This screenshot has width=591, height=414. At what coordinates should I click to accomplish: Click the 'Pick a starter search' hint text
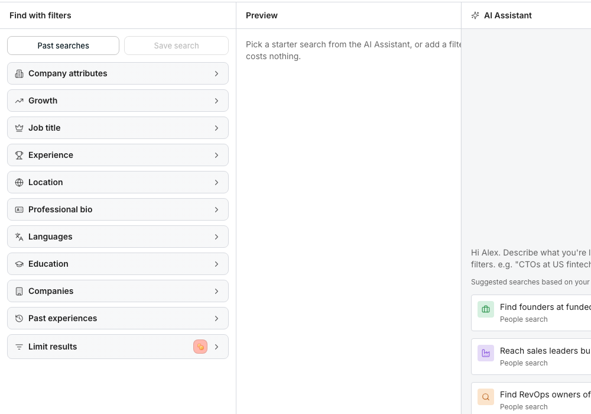[353, 50]
